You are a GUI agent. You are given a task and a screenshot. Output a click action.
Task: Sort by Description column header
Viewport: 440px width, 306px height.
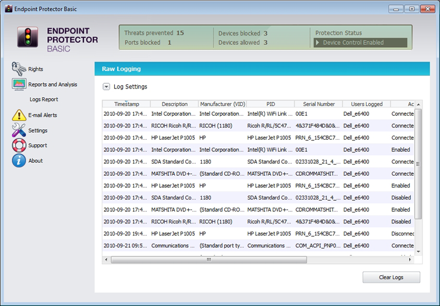174,104
